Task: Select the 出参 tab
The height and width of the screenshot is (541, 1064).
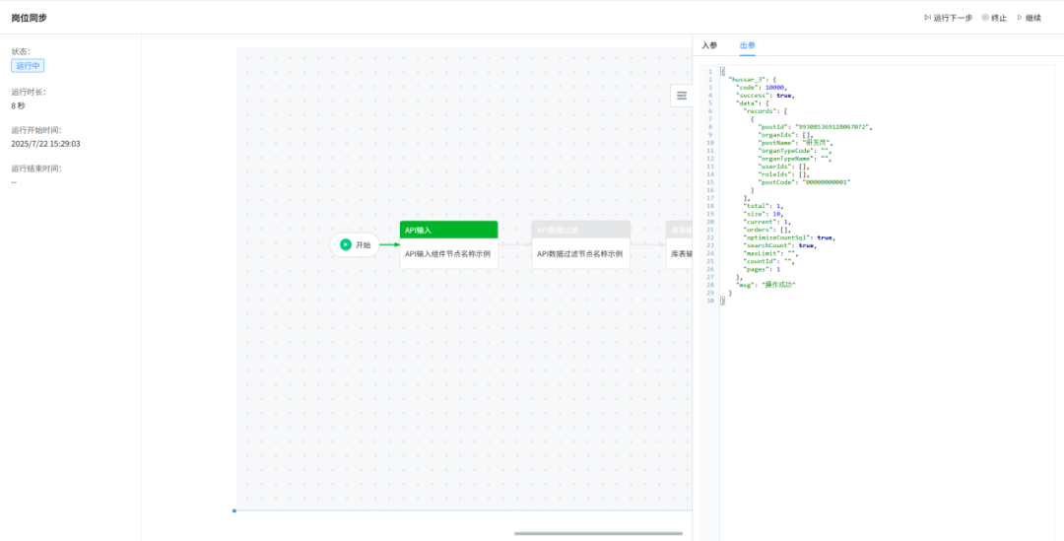Action: (748, 45)
